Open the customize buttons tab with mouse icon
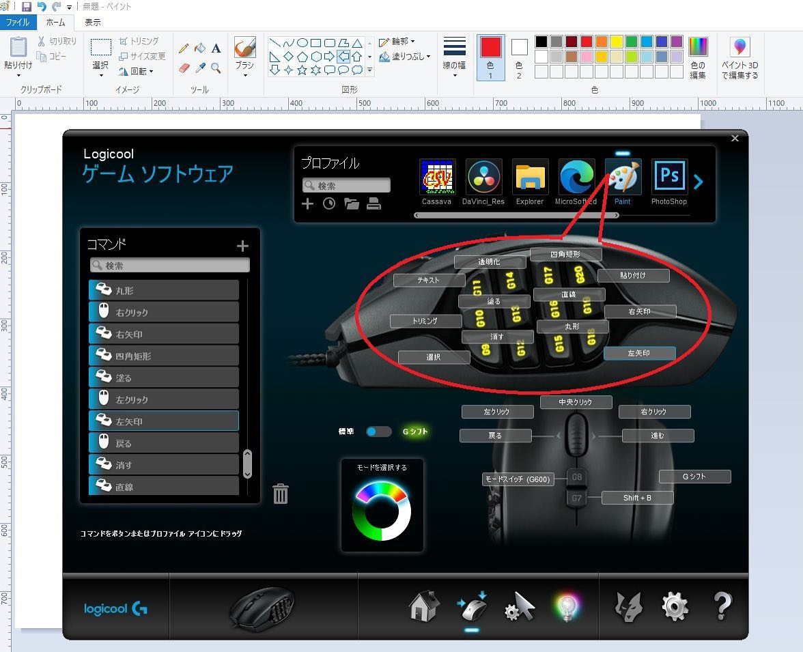 pyautogui.click(x=472, y=606)
